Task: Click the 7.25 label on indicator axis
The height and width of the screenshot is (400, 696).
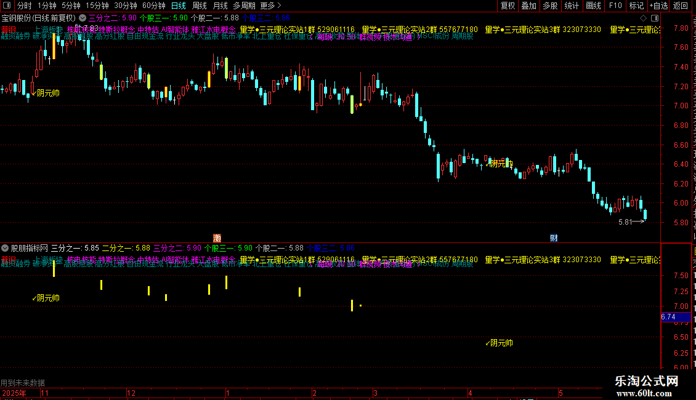Action: click(x=681, y=291)
